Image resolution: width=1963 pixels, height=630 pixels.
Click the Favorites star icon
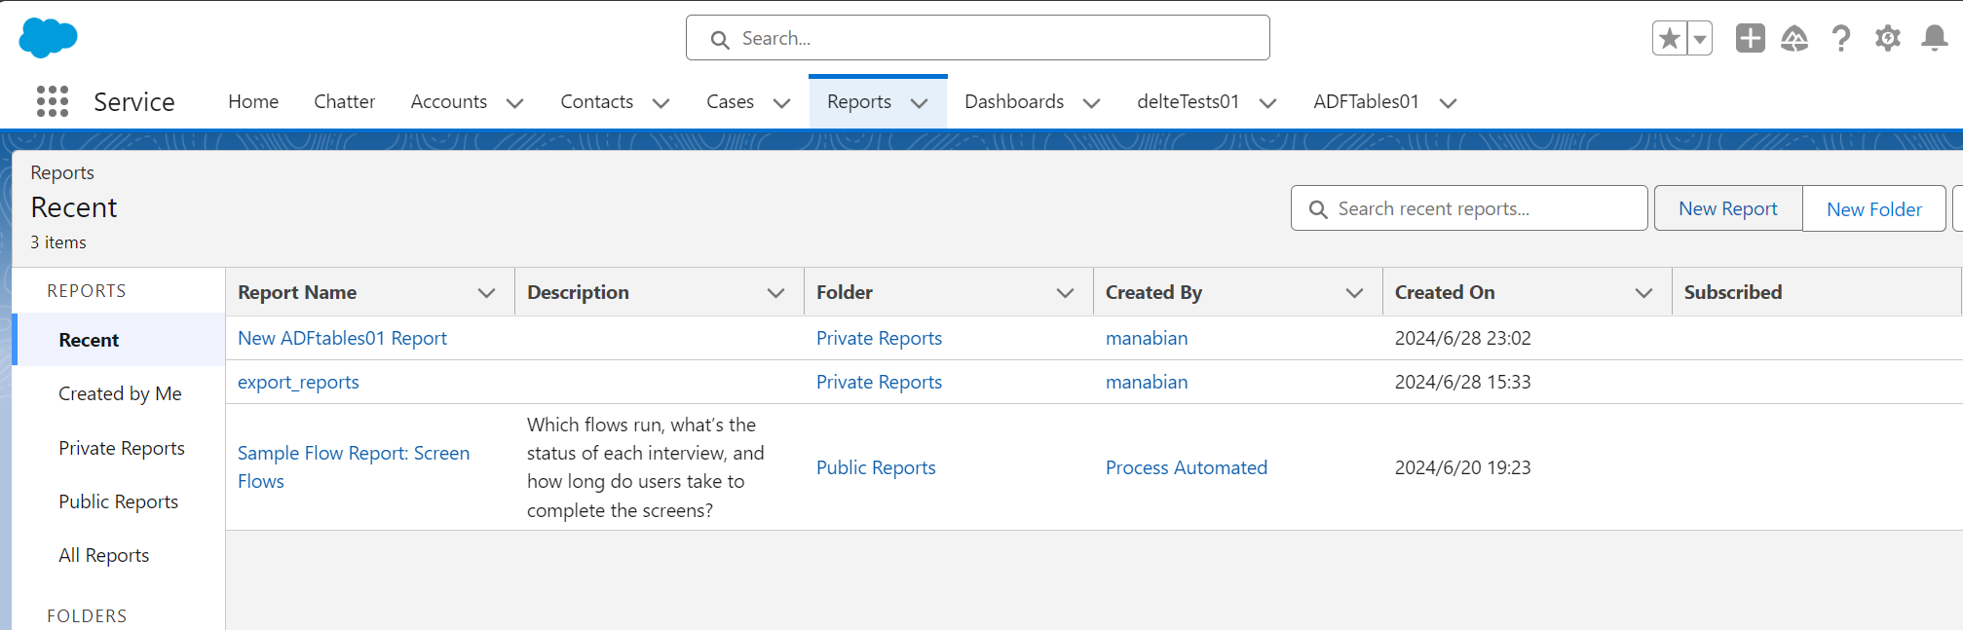tap(1670, 39)
